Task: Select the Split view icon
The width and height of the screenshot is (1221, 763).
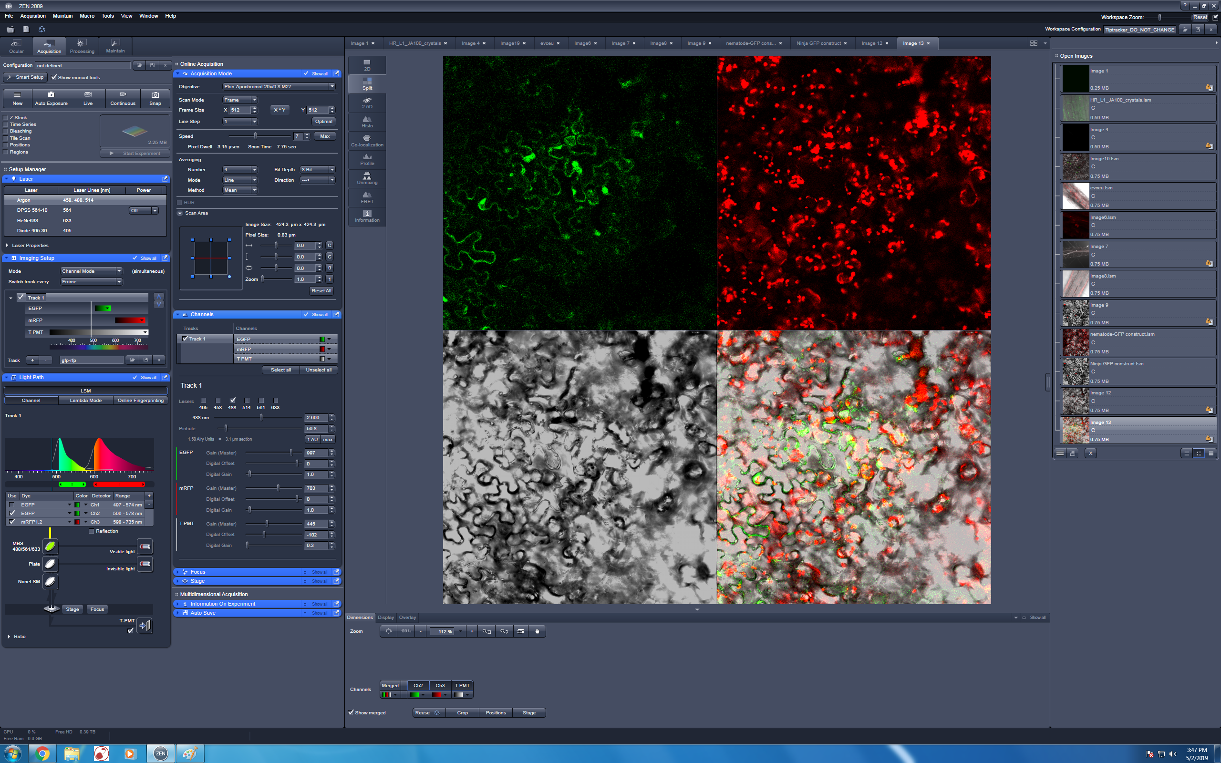Action: tap(367, 84)
